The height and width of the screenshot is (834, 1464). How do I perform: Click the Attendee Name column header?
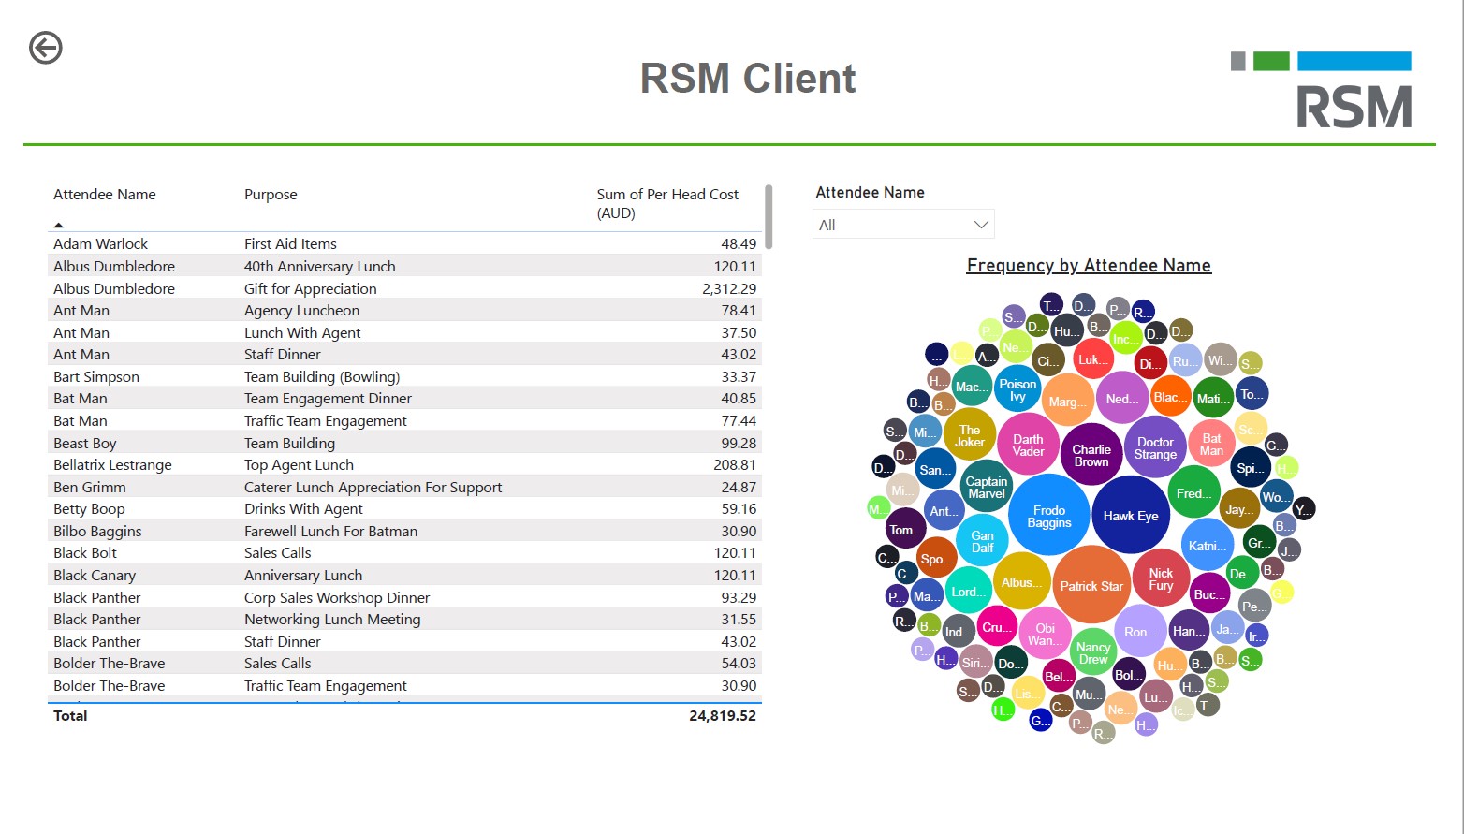tap(105, 195)
